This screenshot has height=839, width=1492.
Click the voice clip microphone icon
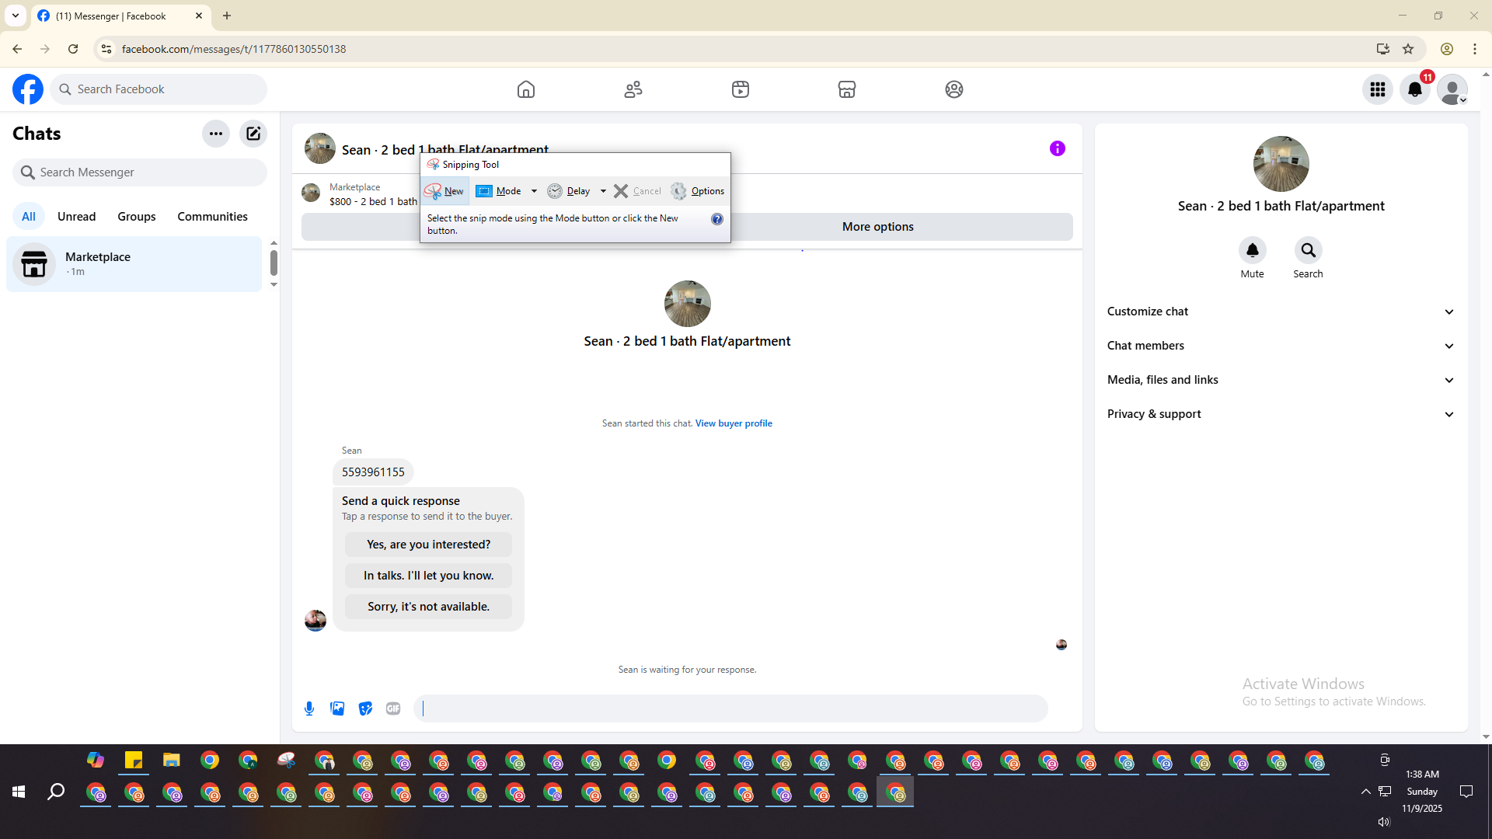tap(309, 708)
